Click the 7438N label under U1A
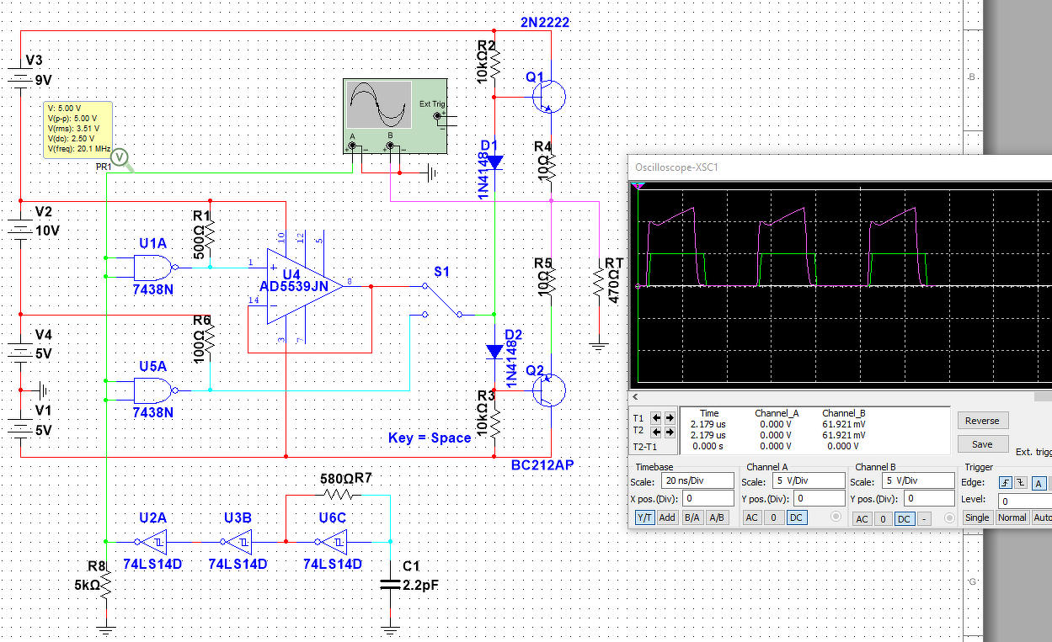The height and width of the screenshot is (642, 1052). pos(153,290)
